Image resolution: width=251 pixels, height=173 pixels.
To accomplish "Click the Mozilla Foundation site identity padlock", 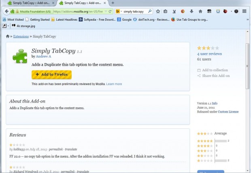I will click(x=17, y=11).
